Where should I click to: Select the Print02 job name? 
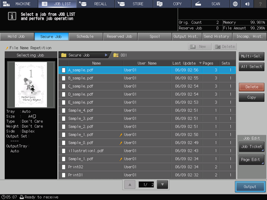click(75, 167)
